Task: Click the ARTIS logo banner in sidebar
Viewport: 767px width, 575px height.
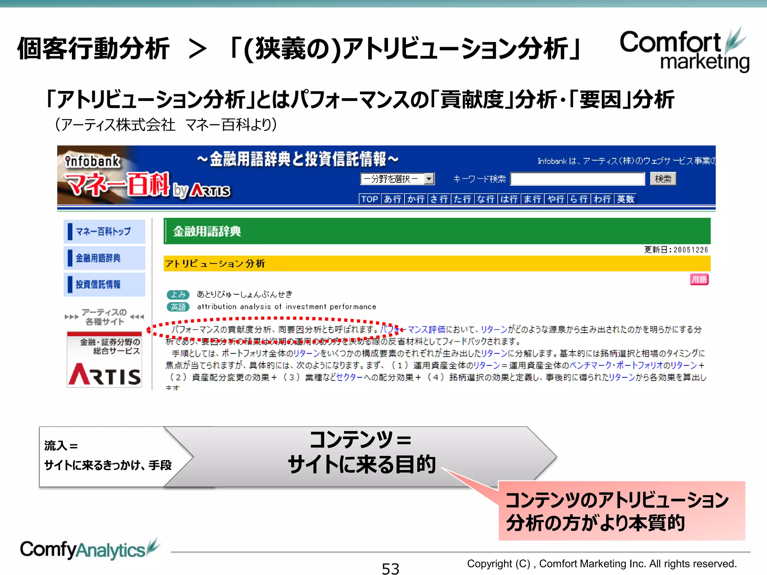Action: (x=104, y=359)
